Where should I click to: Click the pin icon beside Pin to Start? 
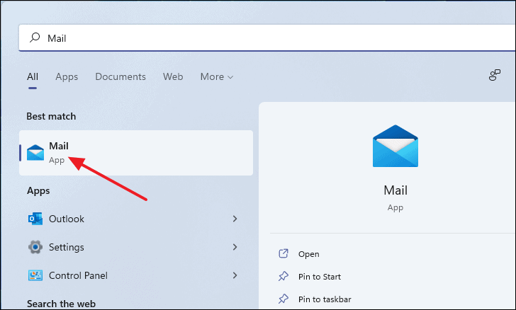click(284, 276)
